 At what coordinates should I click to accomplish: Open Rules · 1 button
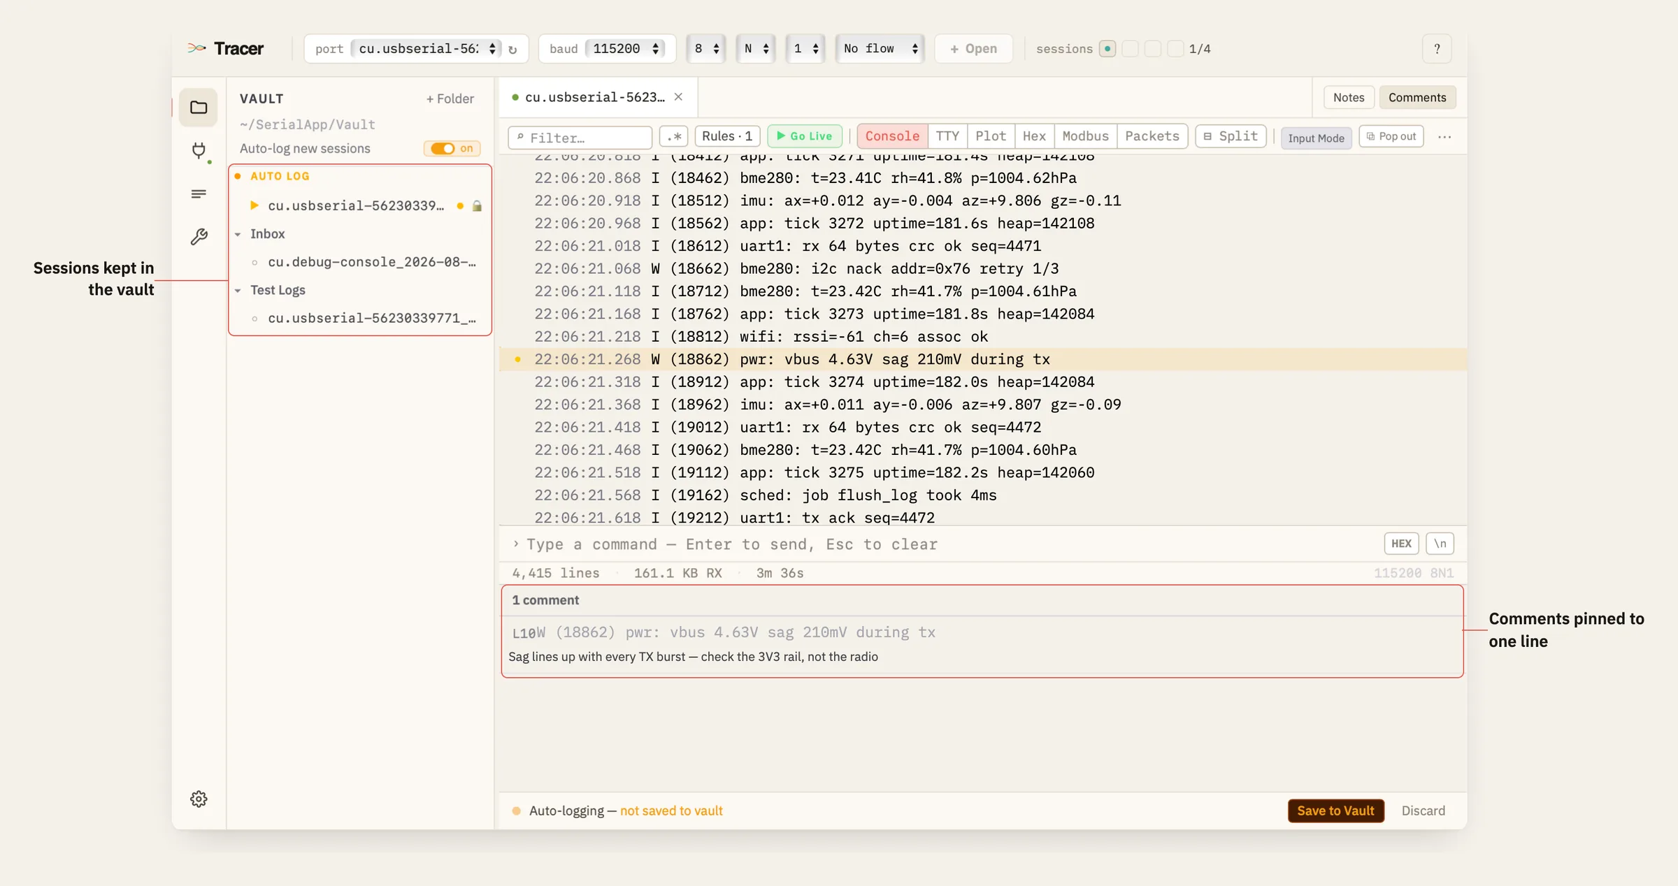(727, 136)
